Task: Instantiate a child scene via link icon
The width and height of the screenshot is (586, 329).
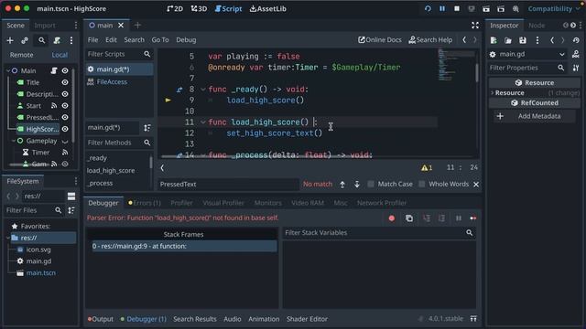Action: (25, 40)
